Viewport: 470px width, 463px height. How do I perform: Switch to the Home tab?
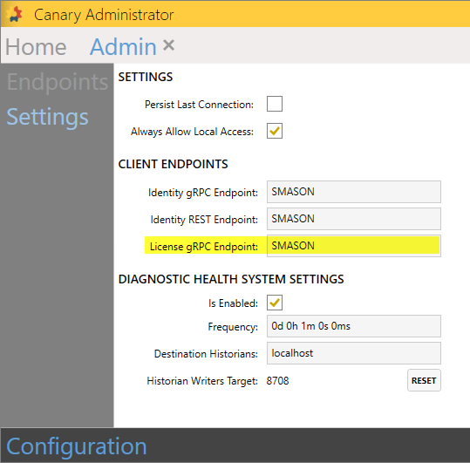click(36, 47)
